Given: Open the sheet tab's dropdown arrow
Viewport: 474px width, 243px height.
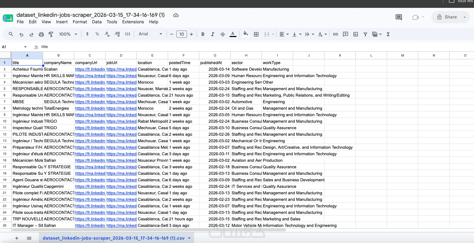Looking at the screenshot, I should (x=189, y=238).
